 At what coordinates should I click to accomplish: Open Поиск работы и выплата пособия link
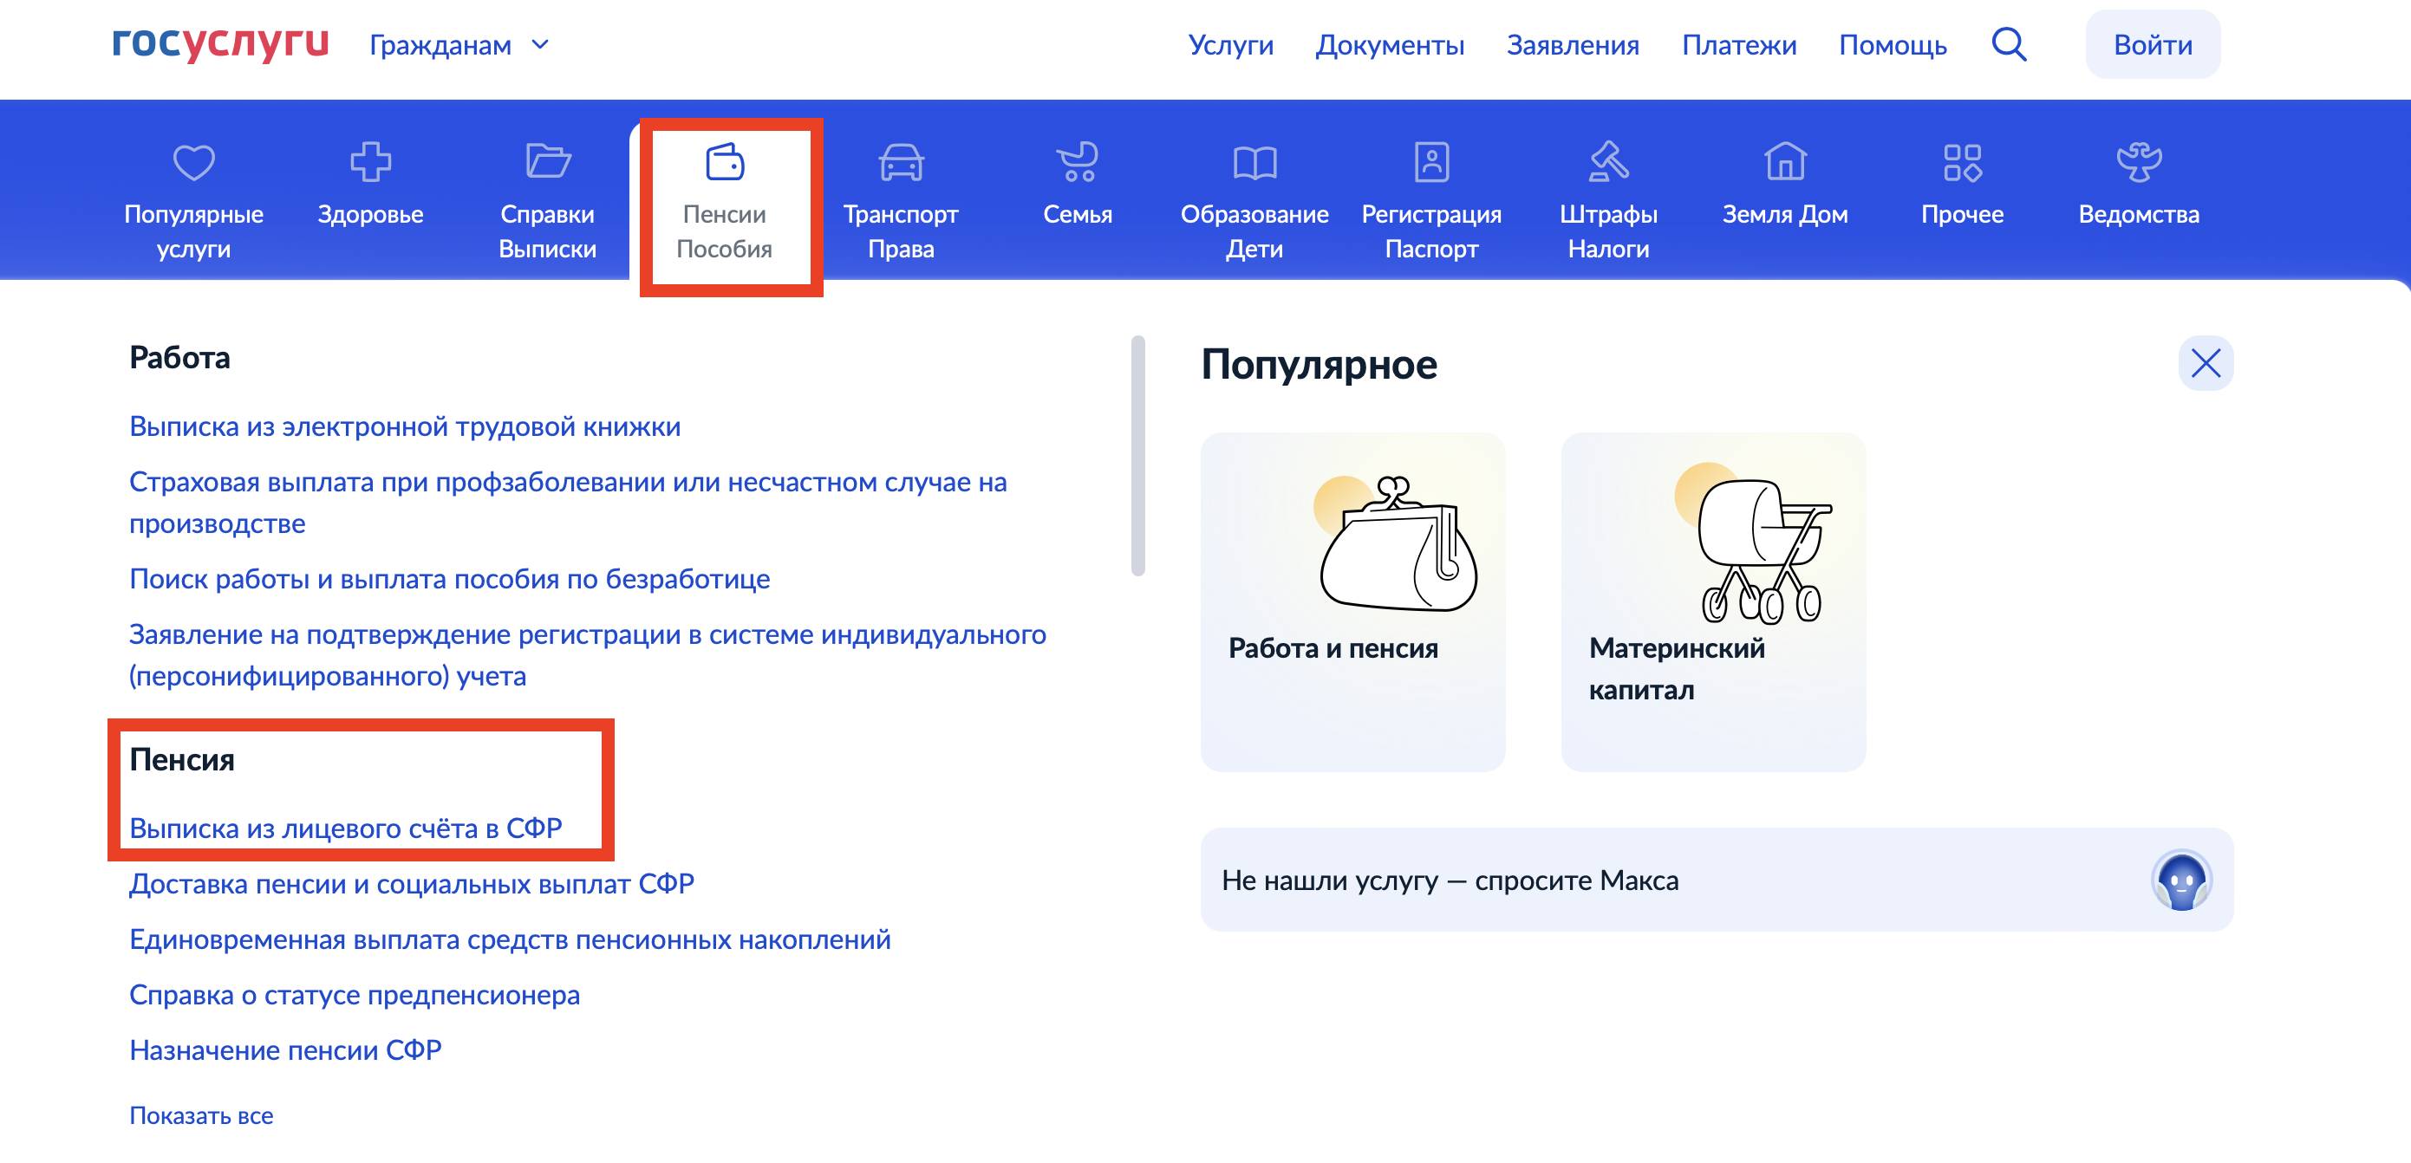pos(449,578)
